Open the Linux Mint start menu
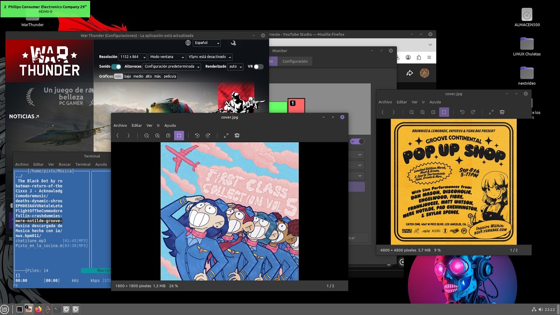Image resolution: width=560 pixels, height=315 pixels. point(4,309)
